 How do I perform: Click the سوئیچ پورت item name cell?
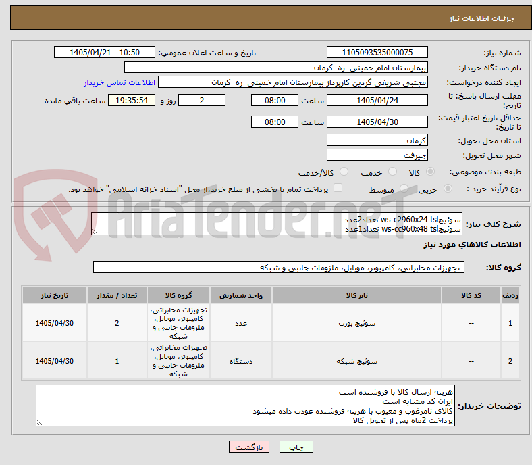pos(356,323)
